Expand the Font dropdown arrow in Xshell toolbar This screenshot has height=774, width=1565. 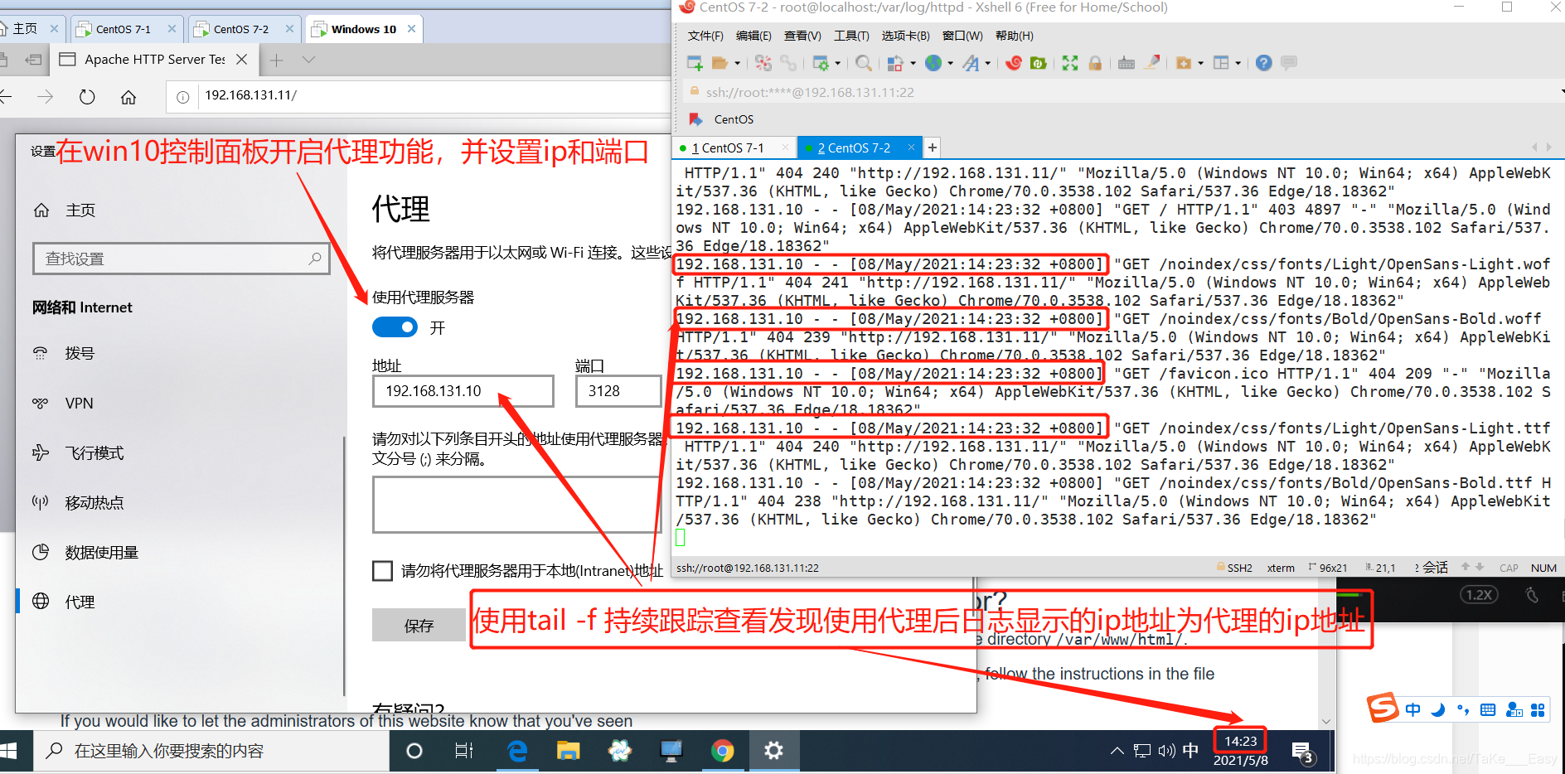pos(987,63)
